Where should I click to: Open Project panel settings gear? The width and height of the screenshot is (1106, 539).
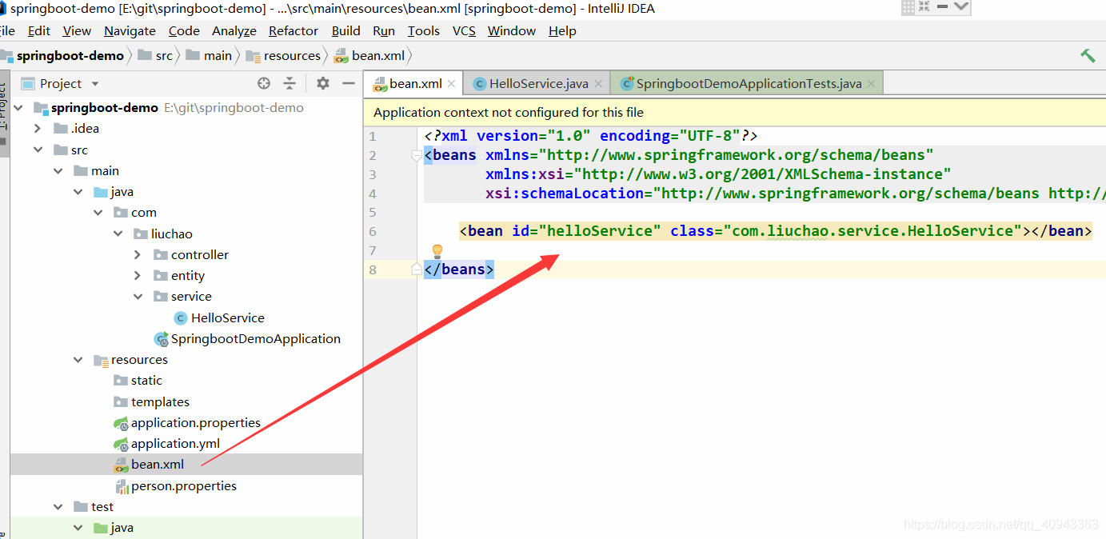pos(322,83)
